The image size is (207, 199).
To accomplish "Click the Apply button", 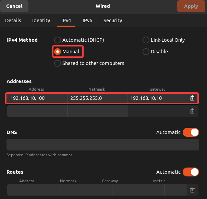I will pyautogui.click(x=191, y=6).
